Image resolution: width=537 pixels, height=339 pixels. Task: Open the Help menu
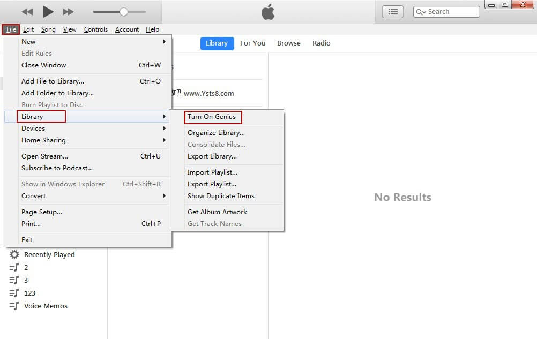152,29
